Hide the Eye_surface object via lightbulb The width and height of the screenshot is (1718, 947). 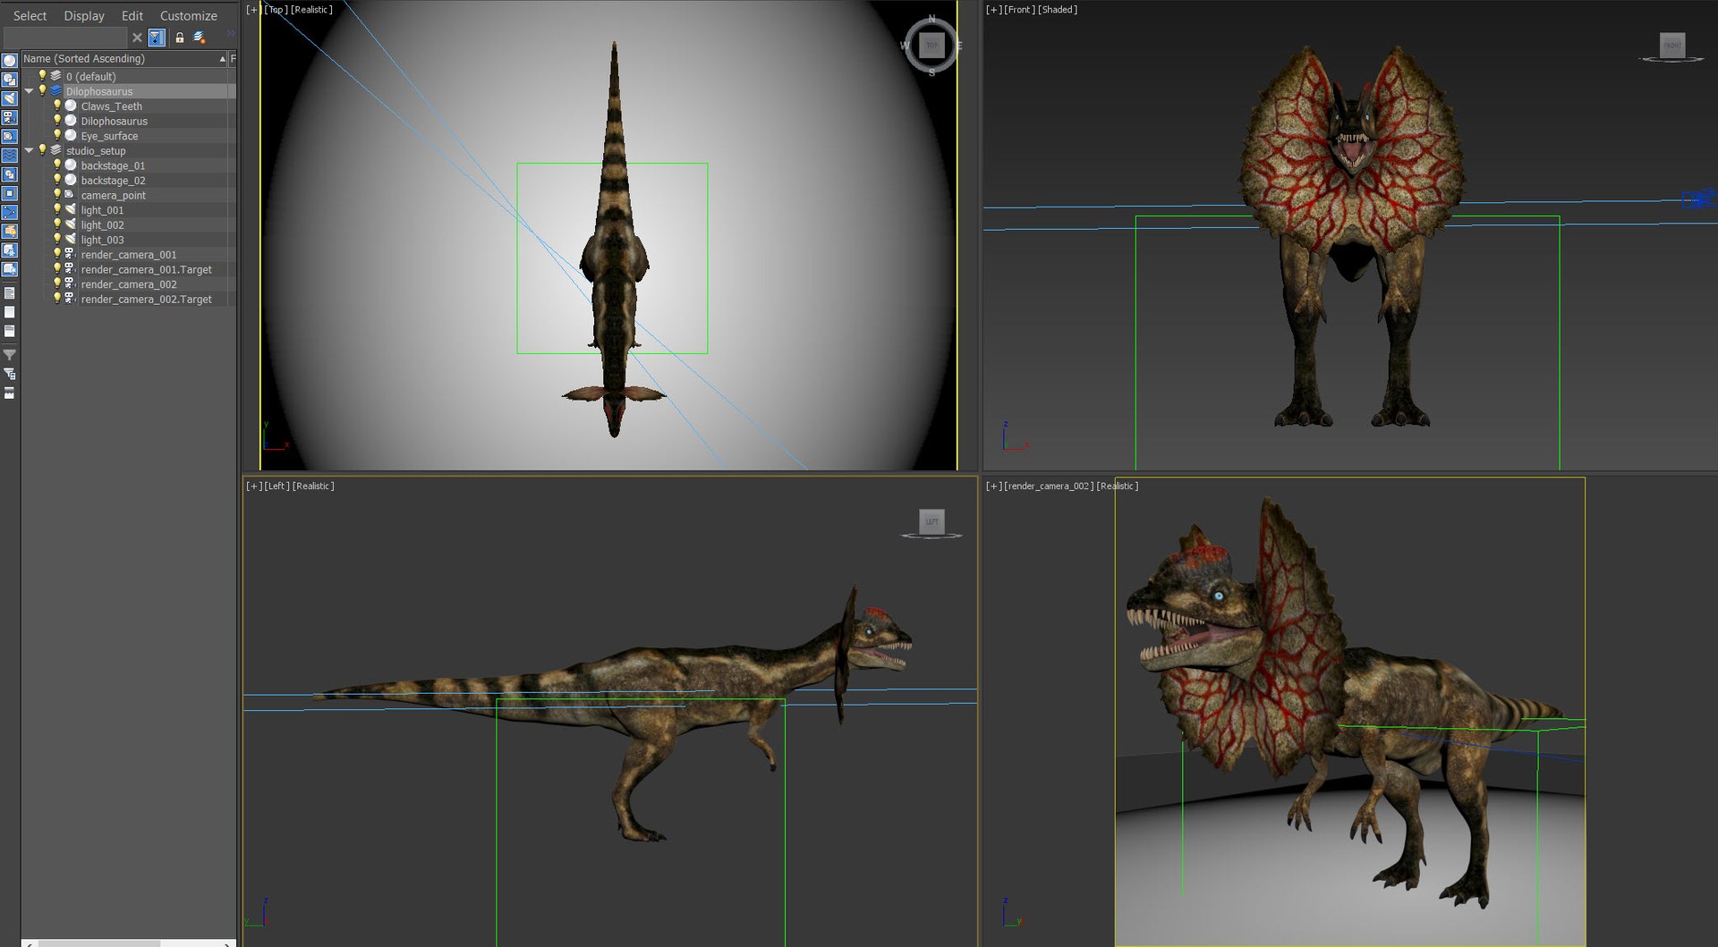(x=56, y=135)
